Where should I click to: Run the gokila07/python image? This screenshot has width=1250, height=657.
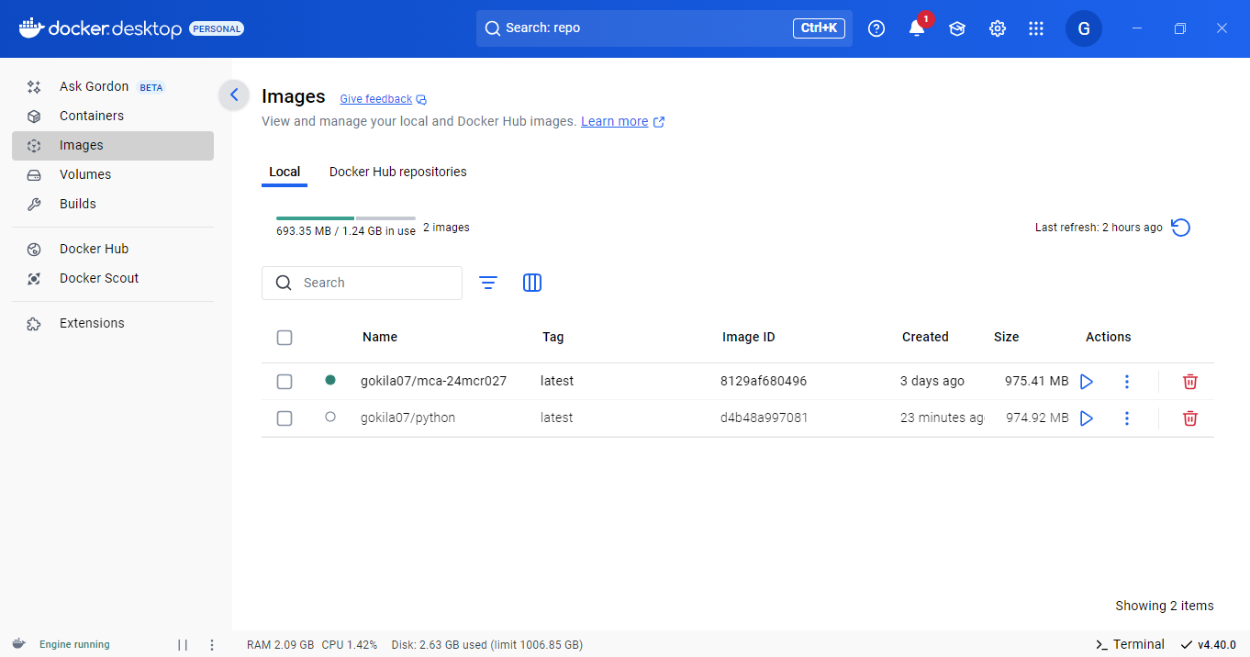tap(1087, 418)
